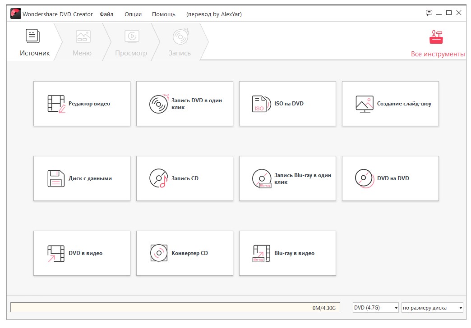Open the Помощь menu
The image size is (471, 328).
(163, 14)
